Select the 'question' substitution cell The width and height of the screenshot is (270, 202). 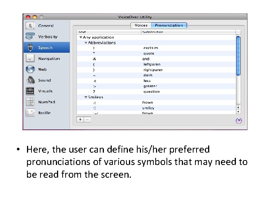click(188, 92)
